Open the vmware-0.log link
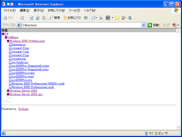The height and width of the screenshot is (137, 182). coord(19,48)
